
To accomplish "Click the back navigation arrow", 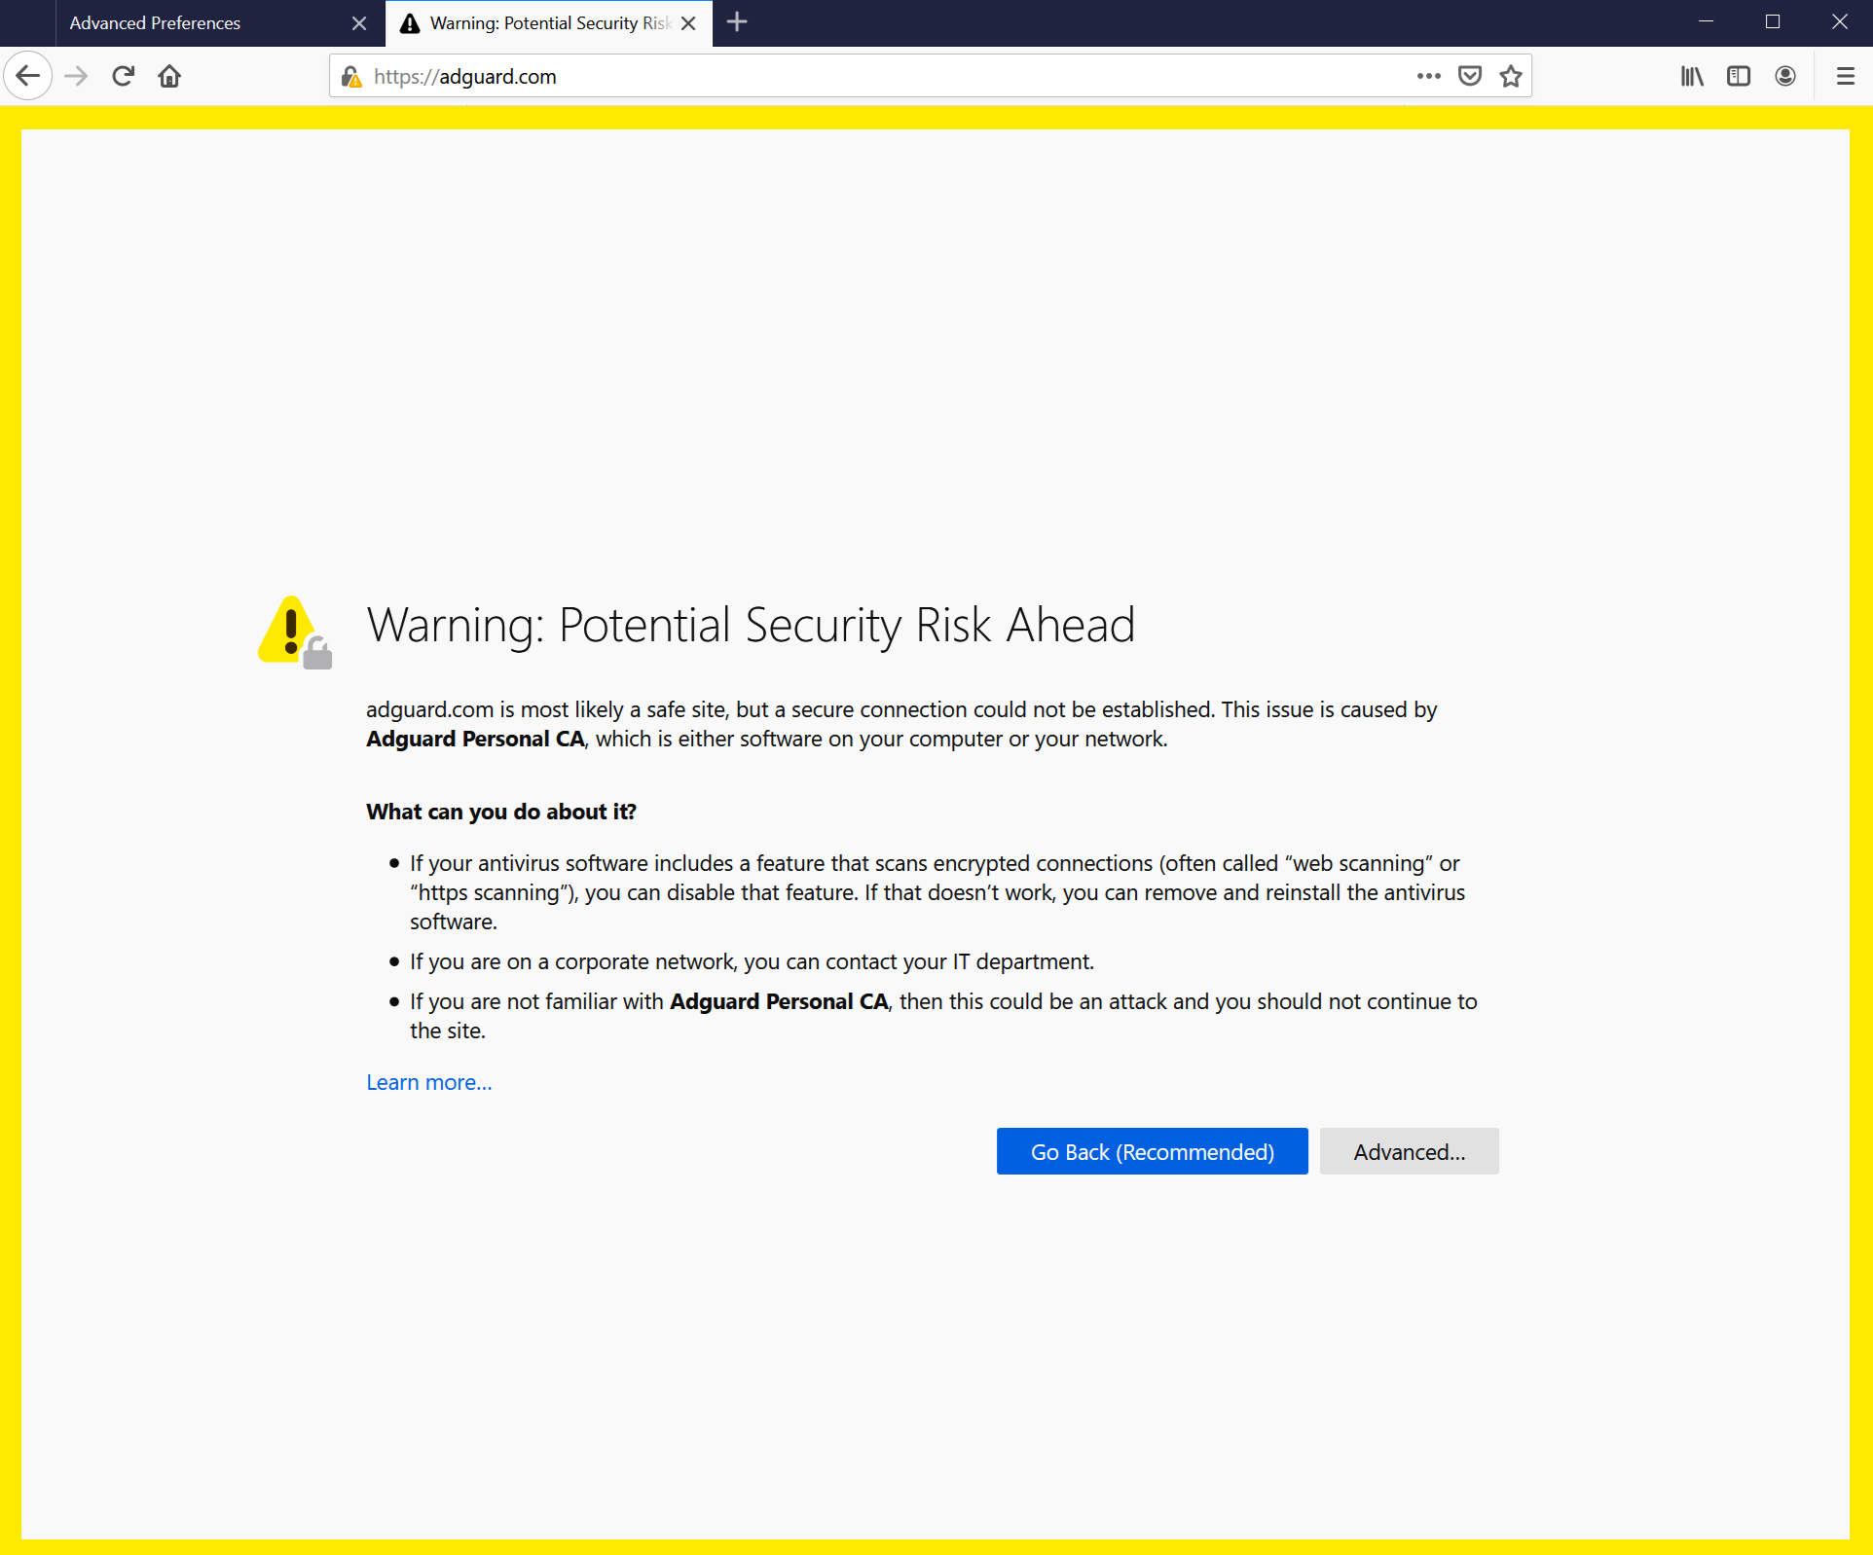I will tap(29, 75).
